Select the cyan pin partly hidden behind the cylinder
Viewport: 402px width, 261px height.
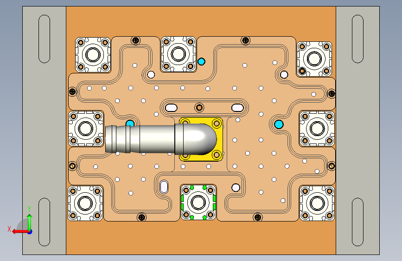click(x=130, y=123)
